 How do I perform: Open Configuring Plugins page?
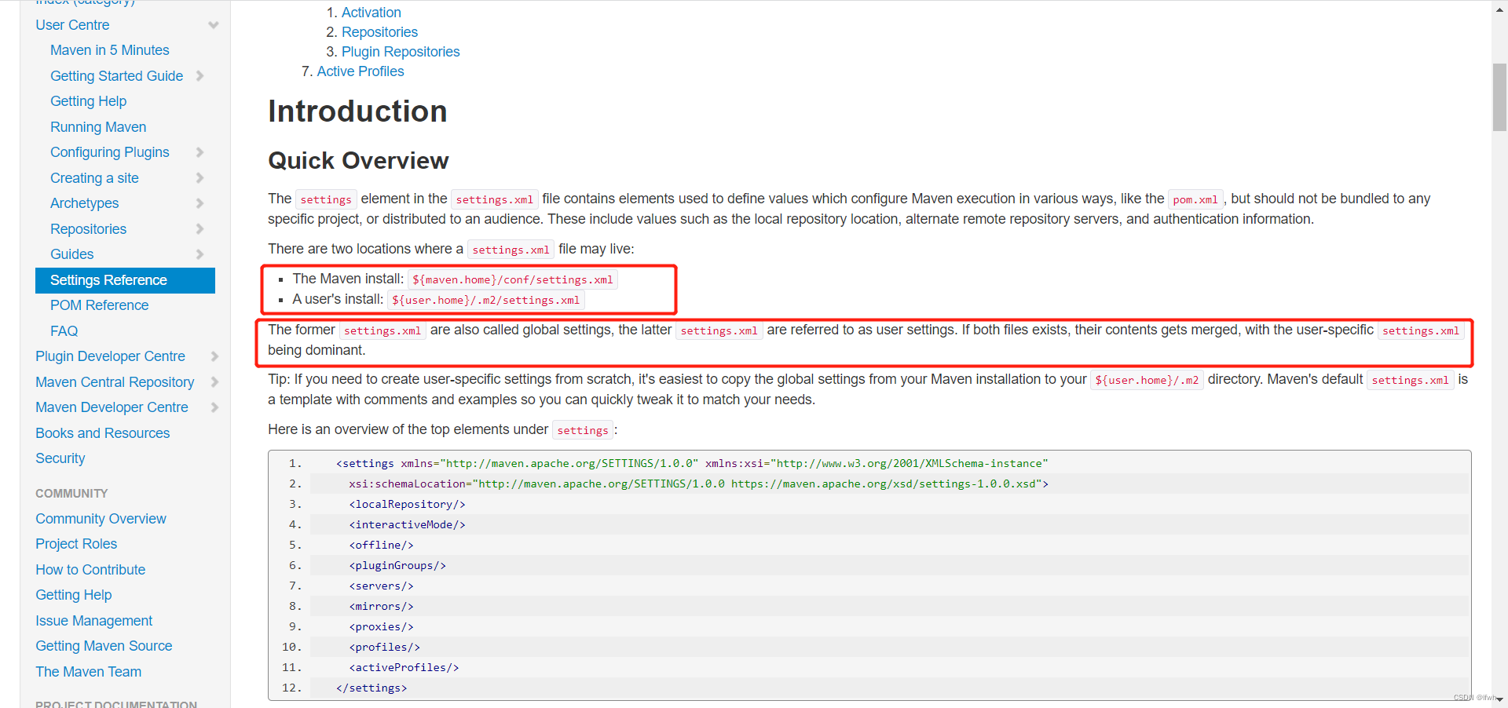click(x=110, y=152)
